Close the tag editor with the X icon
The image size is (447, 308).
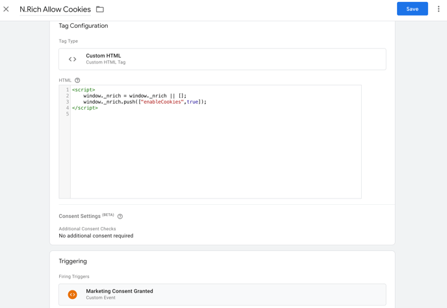tap(6, 9)
